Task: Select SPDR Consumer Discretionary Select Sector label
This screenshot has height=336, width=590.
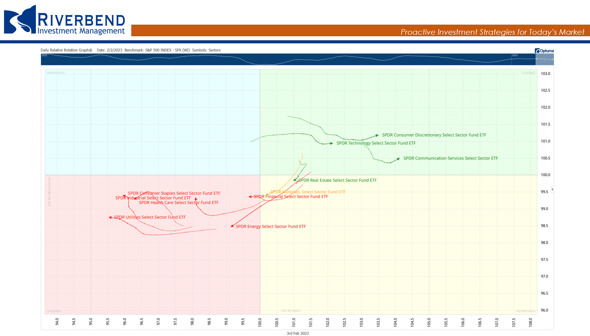Action: [x=434, y=135]
